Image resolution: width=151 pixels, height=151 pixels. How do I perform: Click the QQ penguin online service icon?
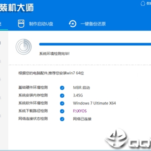point(143,3)
